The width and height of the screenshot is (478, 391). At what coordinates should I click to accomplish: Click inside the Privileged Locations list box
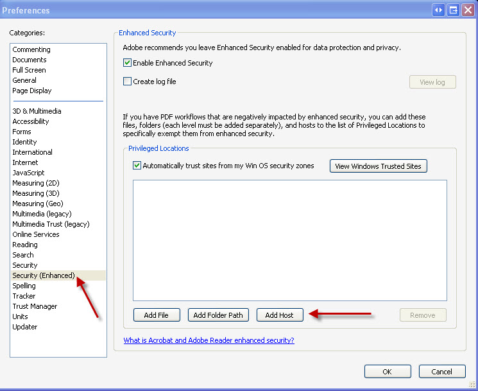click(x=290, y=240)
